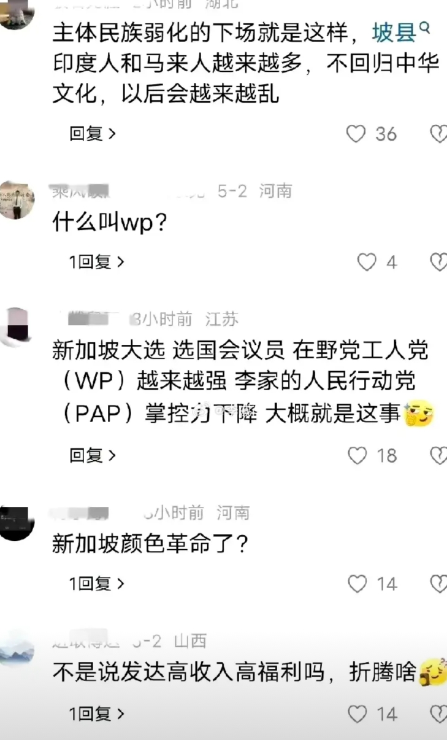Like the '什么叫wp?' comment
Screen dimensions: 447x740
tap(367, 263)
